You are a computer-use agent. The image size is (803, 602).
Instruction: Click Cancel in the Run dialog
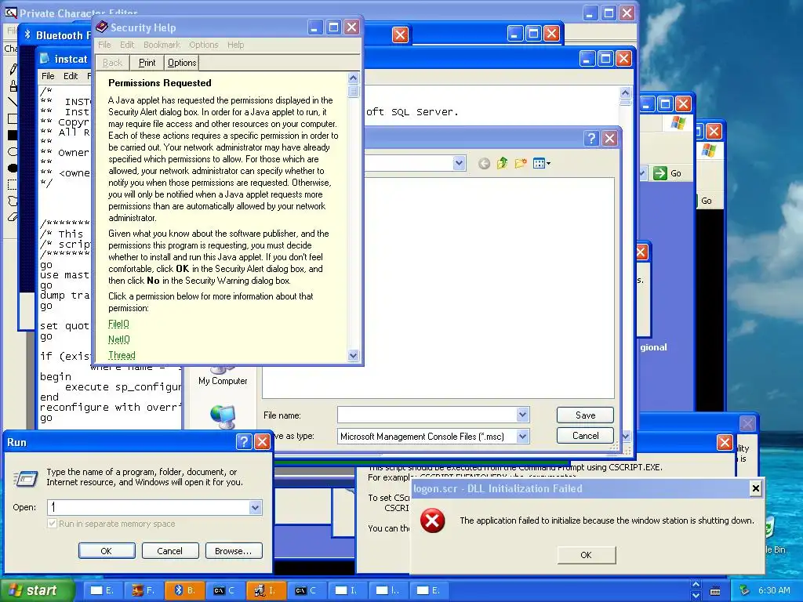[169, 551]
